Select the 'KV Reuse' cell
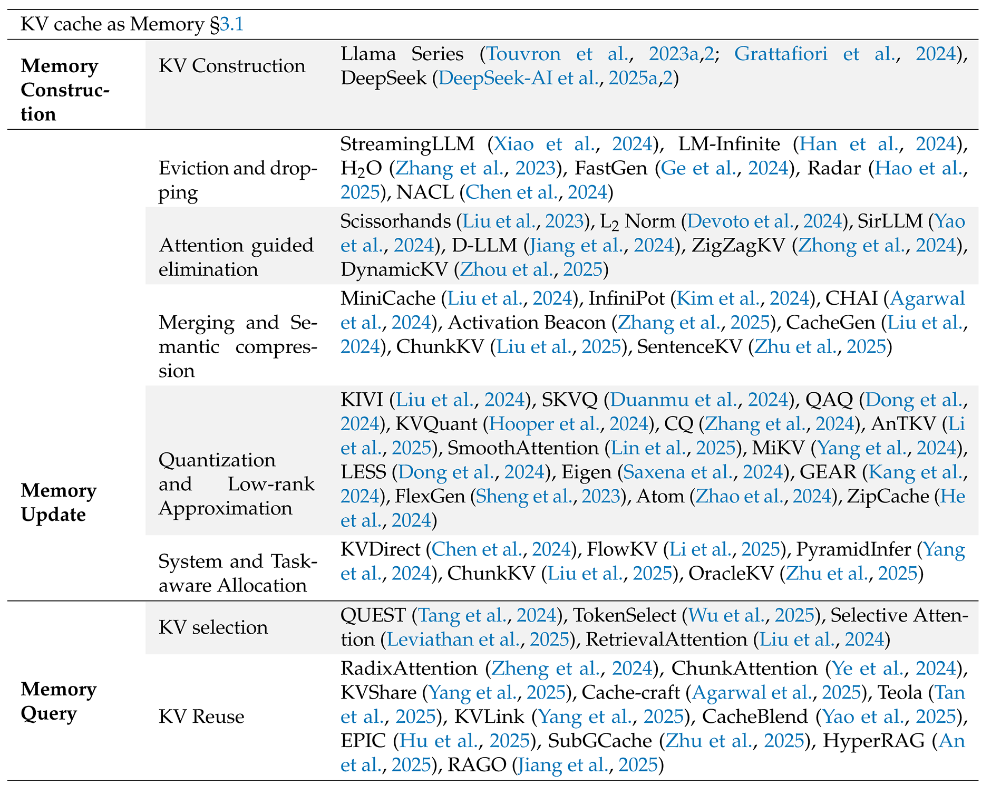991x794 pixels. click(201, 716)
